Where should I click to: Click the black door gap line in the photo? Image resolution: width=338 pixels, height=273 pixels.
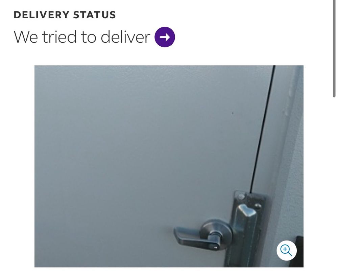pos(262,129)
